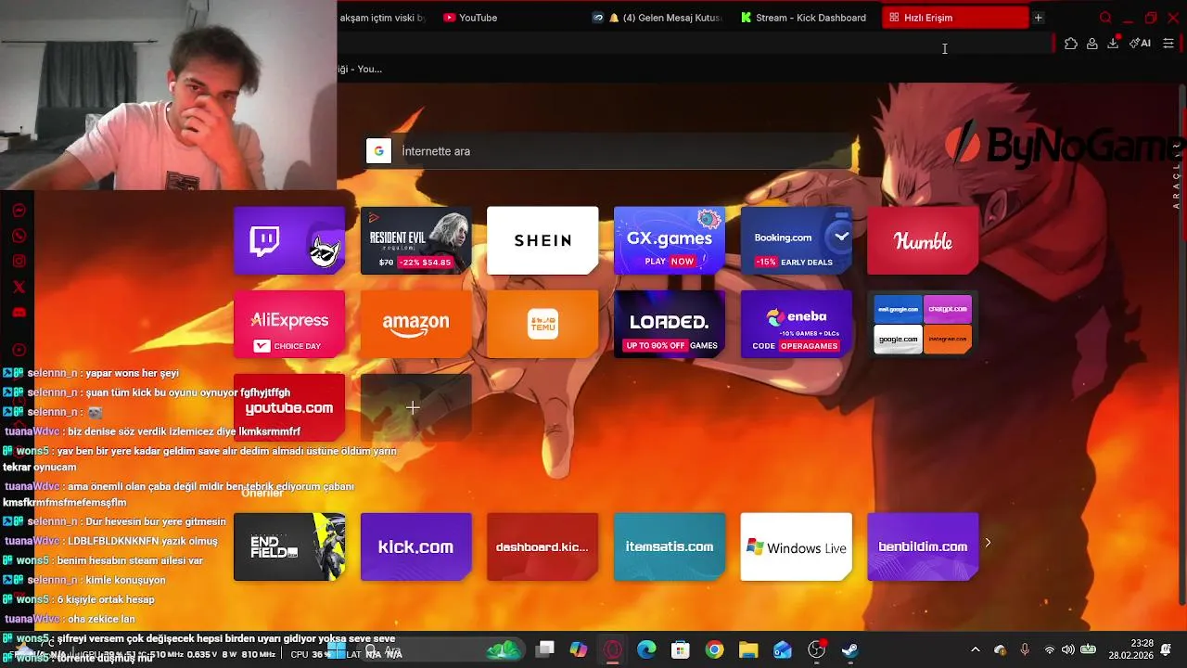The image size is (1187, 668).
Task: Launch Google Chrome from the taskbar
Action: (x=714, y=650)
